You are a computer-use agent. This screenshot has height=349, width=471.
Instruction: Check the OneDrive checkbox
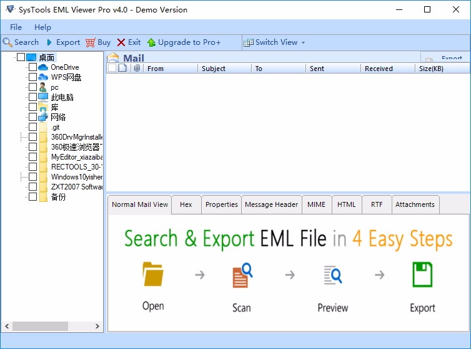[32, 67]
